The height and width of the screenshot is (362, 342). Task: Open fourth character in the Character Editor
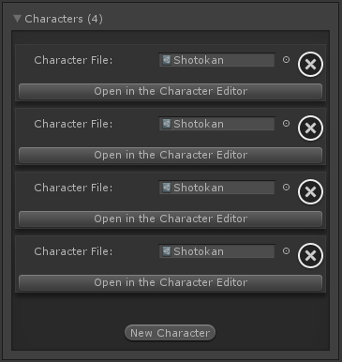click(171, 282)
